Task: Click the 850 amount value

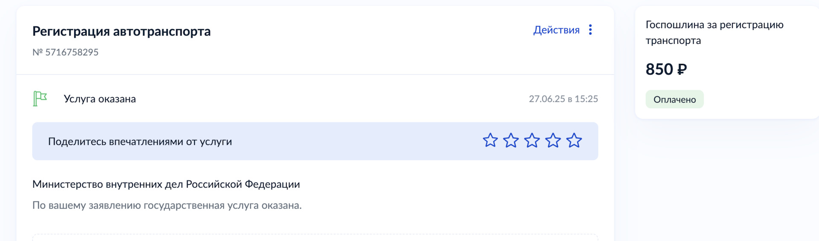Action: coord(659,69)
